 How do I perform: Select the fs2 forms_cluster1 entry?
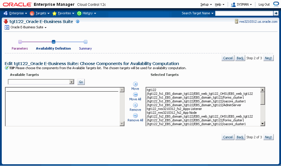coord(204,120)
